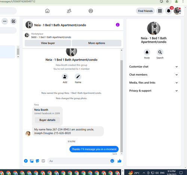Click the View buyer button

tap(48, 43)
